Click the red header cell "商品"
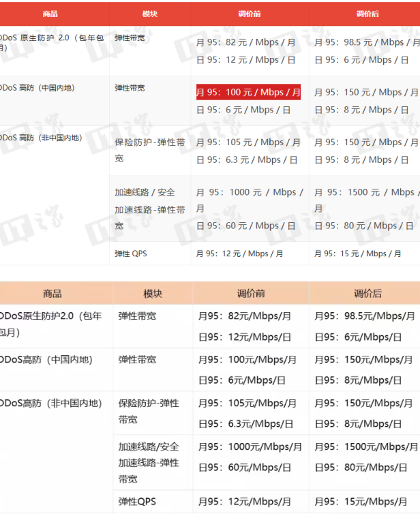 point(50,14)
